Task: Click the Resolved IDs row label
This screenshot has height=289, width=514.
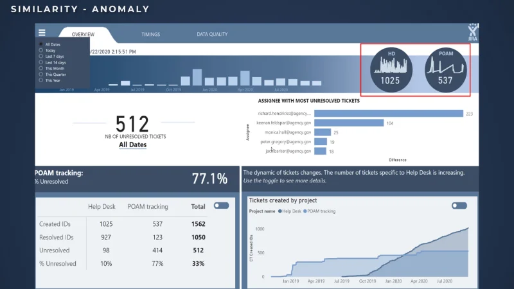Action: pos(56,237)
